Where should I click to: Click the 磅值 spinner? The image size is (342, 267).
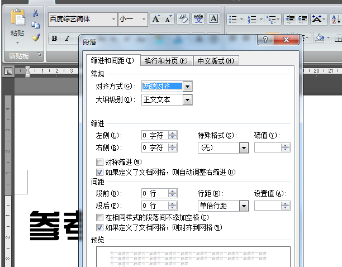pos(285,147)
